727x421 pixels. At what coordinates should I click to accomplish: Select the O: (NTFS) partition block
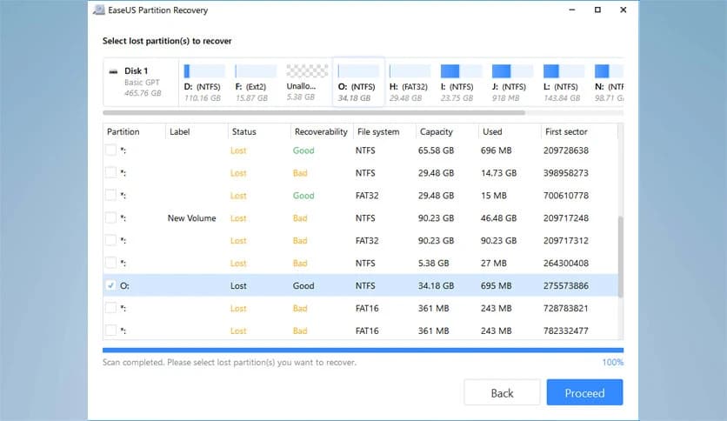(x=358, y=82)
